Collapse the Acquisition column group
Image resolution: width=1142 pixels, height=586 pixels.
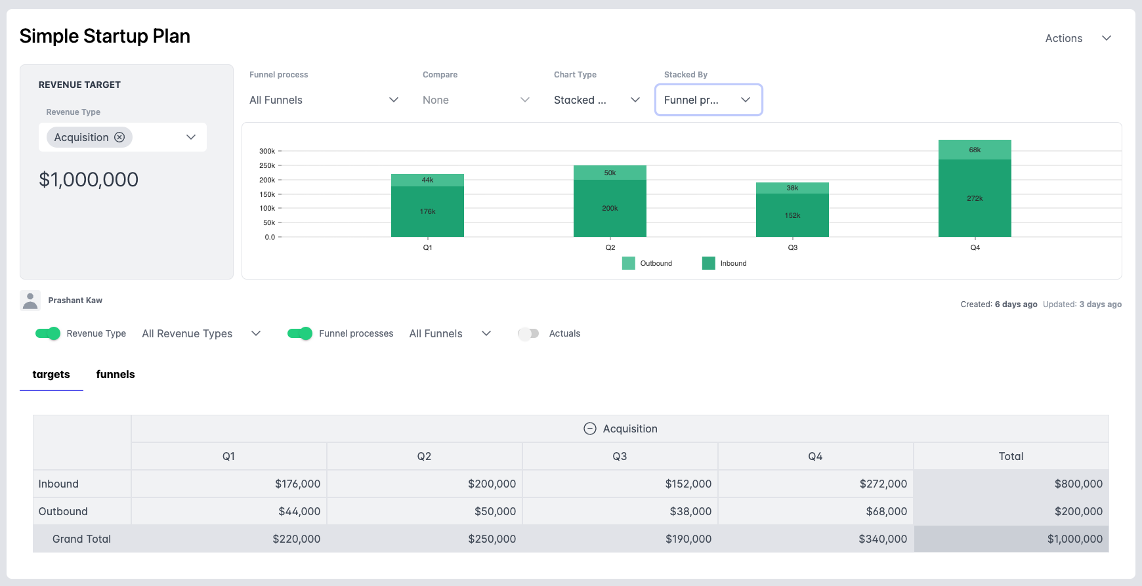(589, 429)
